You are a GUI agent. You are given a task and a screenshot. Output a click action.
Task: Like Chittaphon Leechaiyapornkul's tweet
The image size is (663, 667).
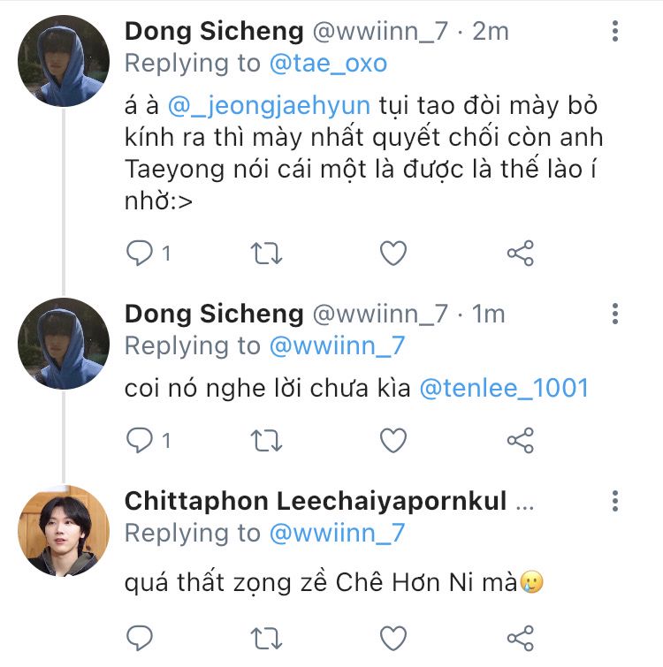(393, 638)
